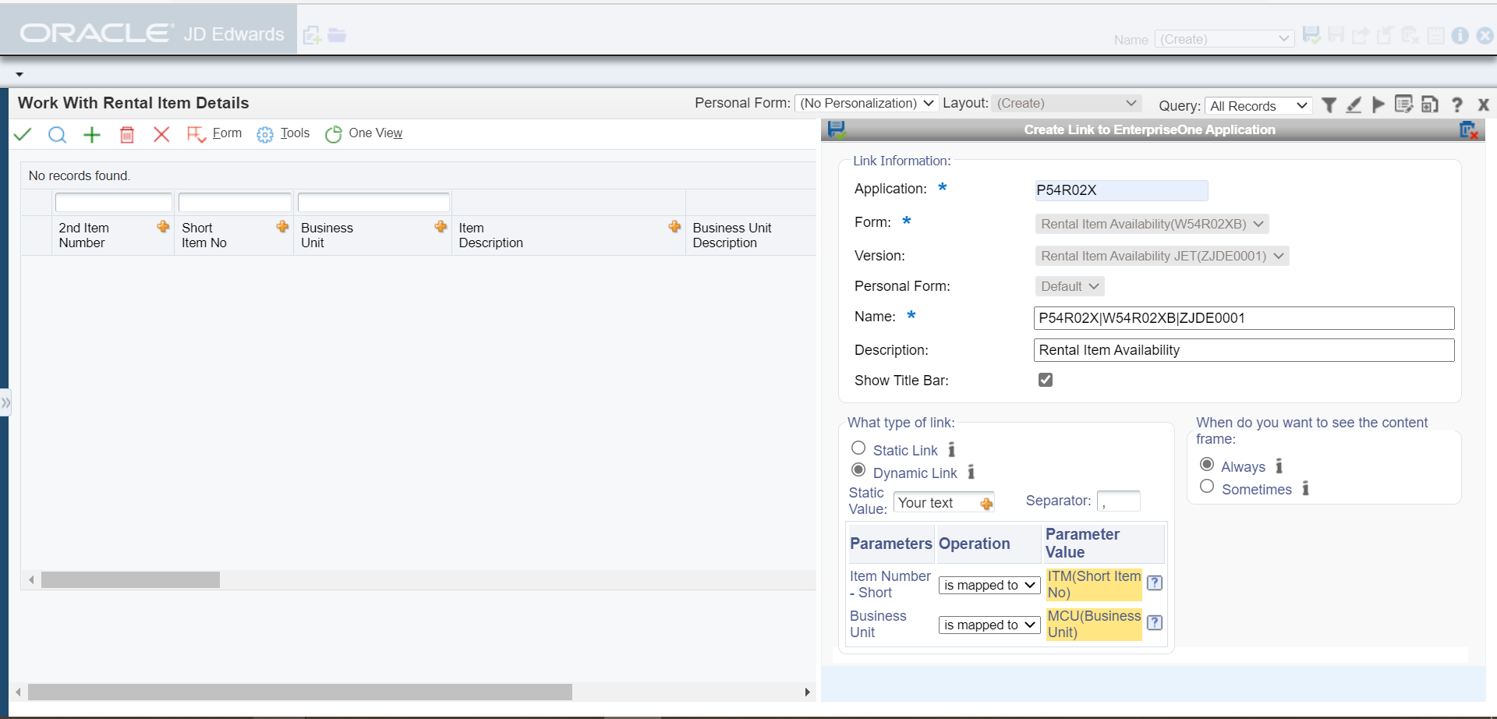Open form help question mark icon
The image size is (1497, 719).
click(1456, 104)
